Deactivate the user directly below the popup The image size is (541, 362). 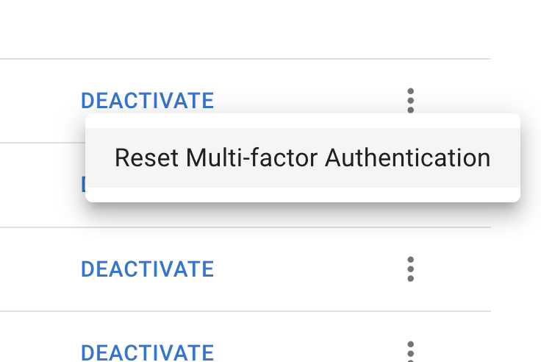(147, 269)
